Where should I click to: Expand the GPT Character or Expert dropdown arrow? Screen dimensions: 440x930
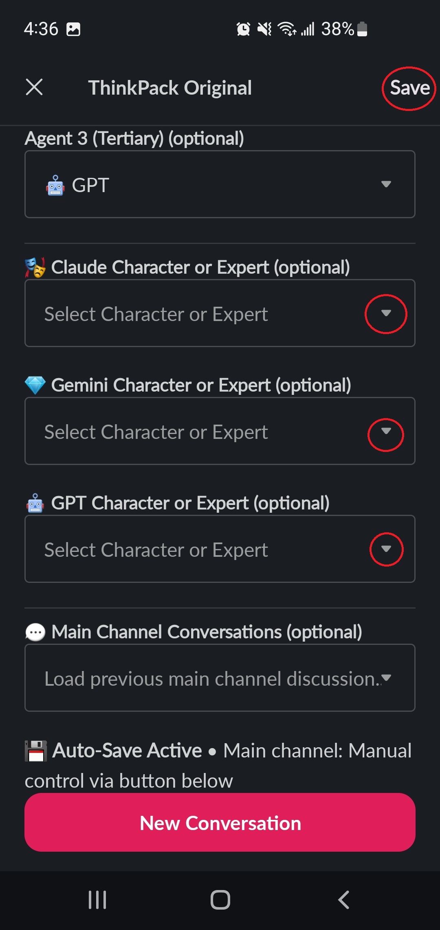click(386, 549)
